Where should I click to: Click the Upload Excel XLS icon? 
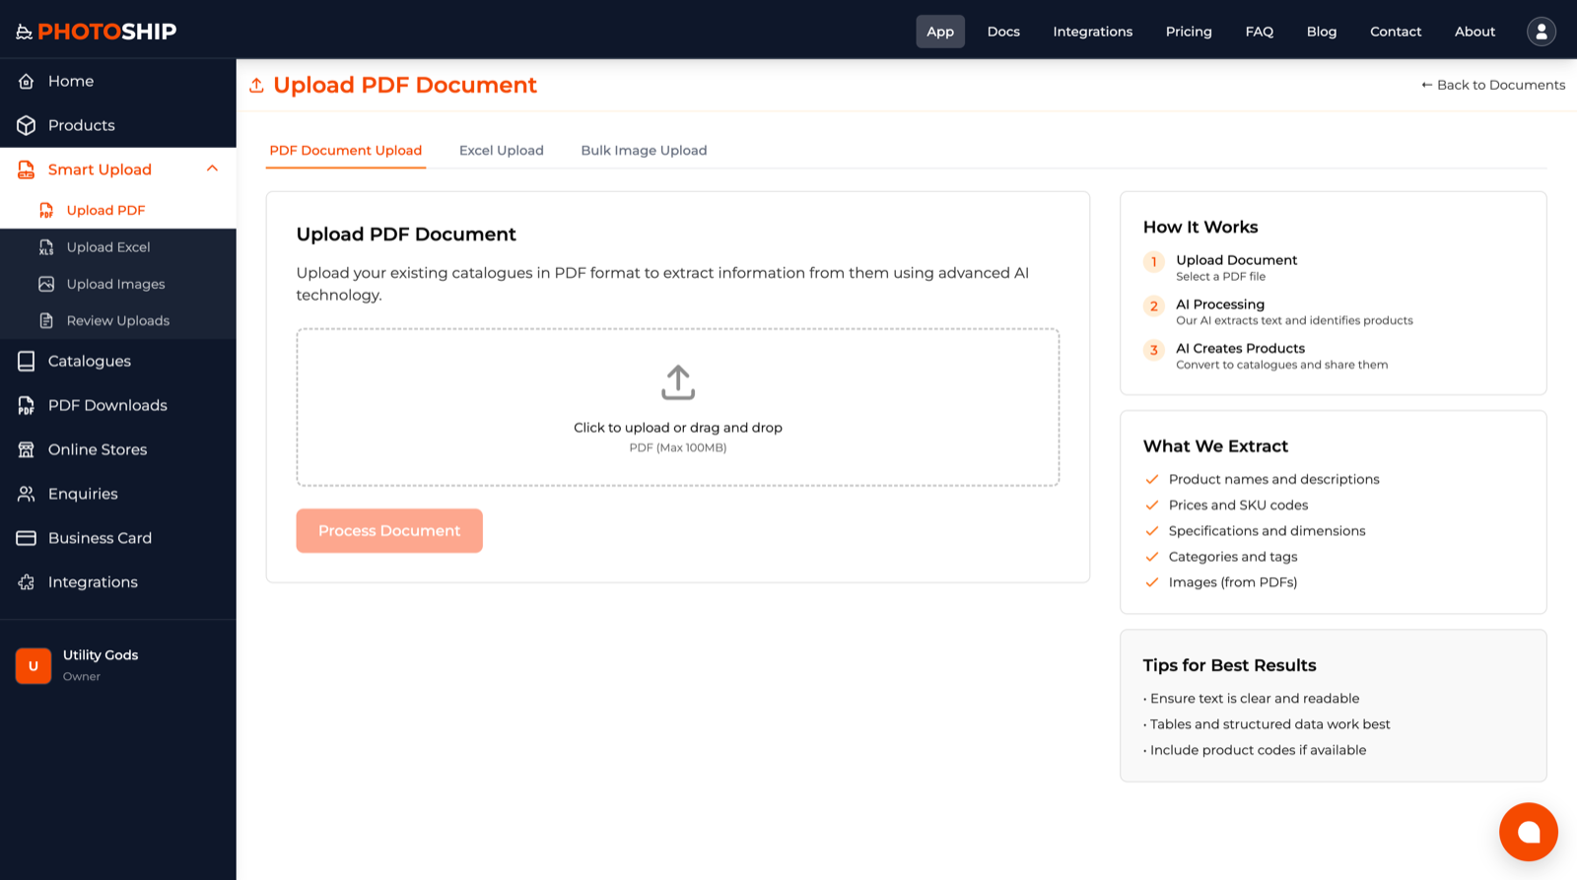[x=46, y=247]
